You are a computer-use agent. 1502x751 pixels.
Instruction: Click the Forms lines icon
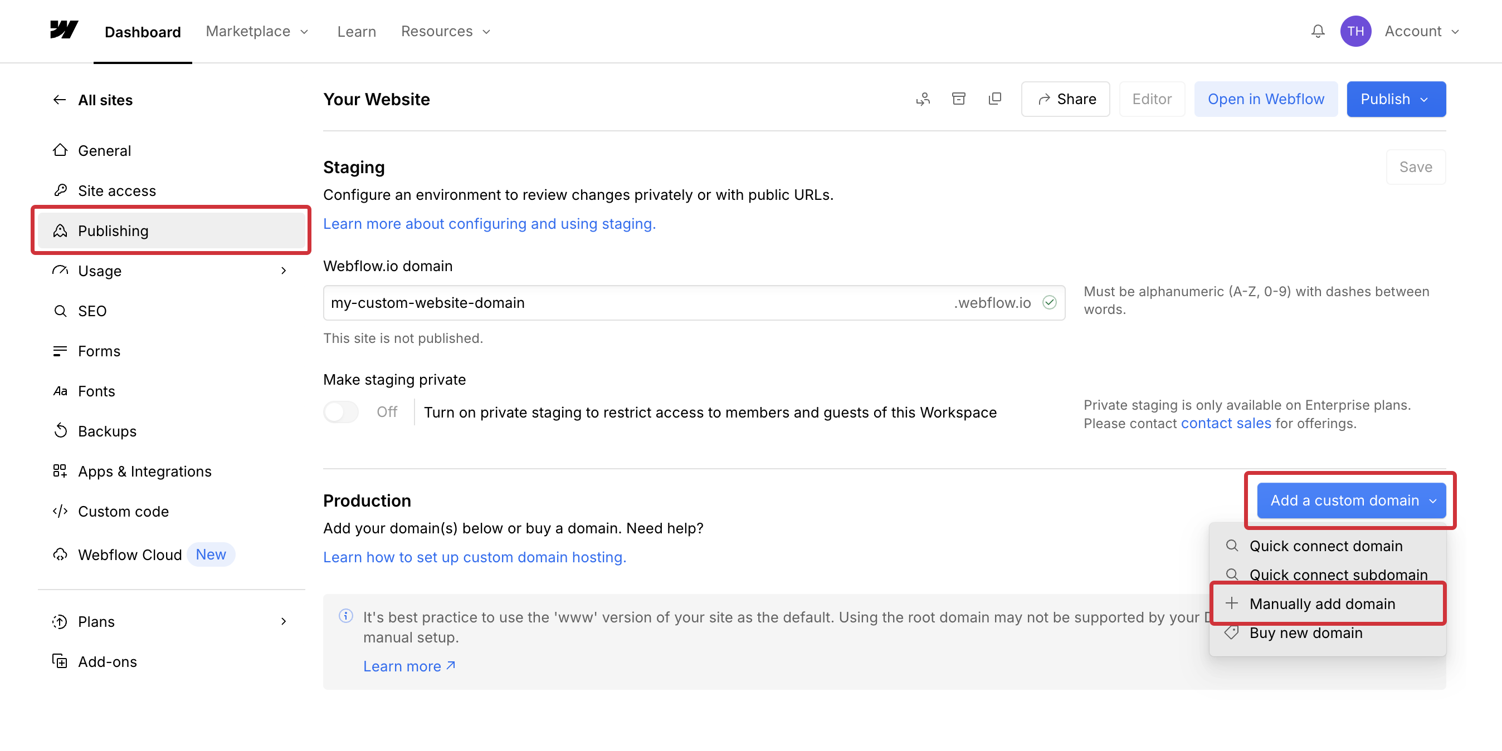[60, 351]
